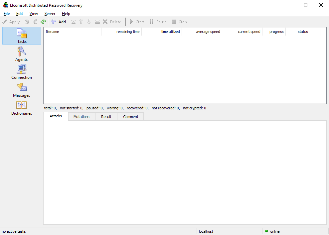Add a new task with plus icon
The image size is (329, 235).
58,22
